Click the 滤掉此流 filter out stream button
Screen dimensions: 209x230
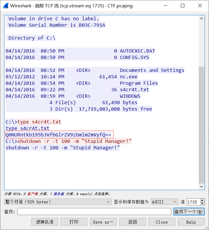point(45,222)
